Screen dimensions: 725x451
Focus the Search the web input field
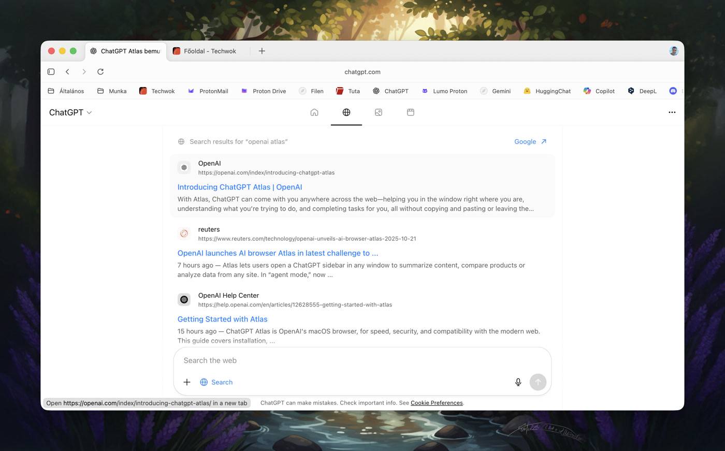[x=363, y=360]
